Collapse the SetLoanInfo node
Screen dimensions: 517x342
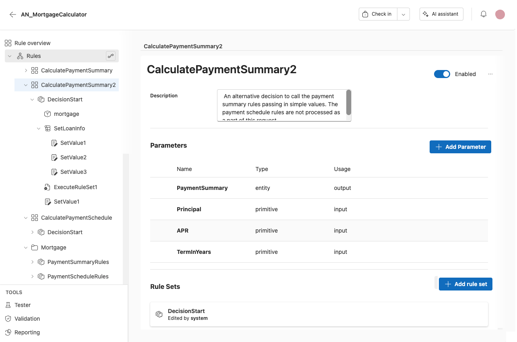click(39, 128)
